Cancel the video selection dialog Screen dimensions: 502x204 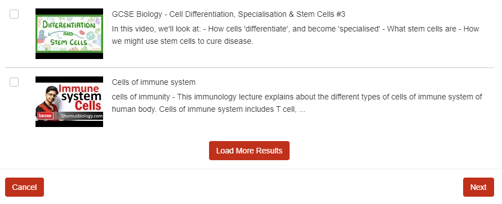24,187
